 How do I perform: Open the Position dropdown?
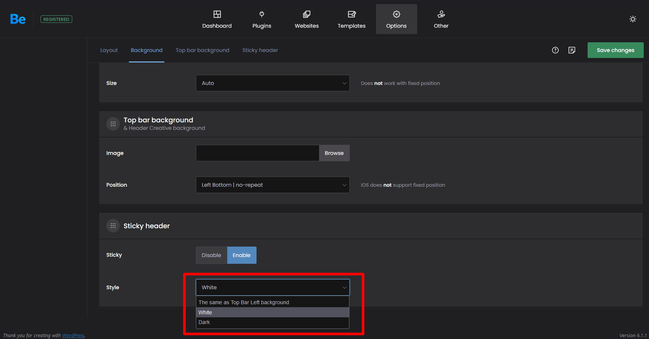[273, 185]
